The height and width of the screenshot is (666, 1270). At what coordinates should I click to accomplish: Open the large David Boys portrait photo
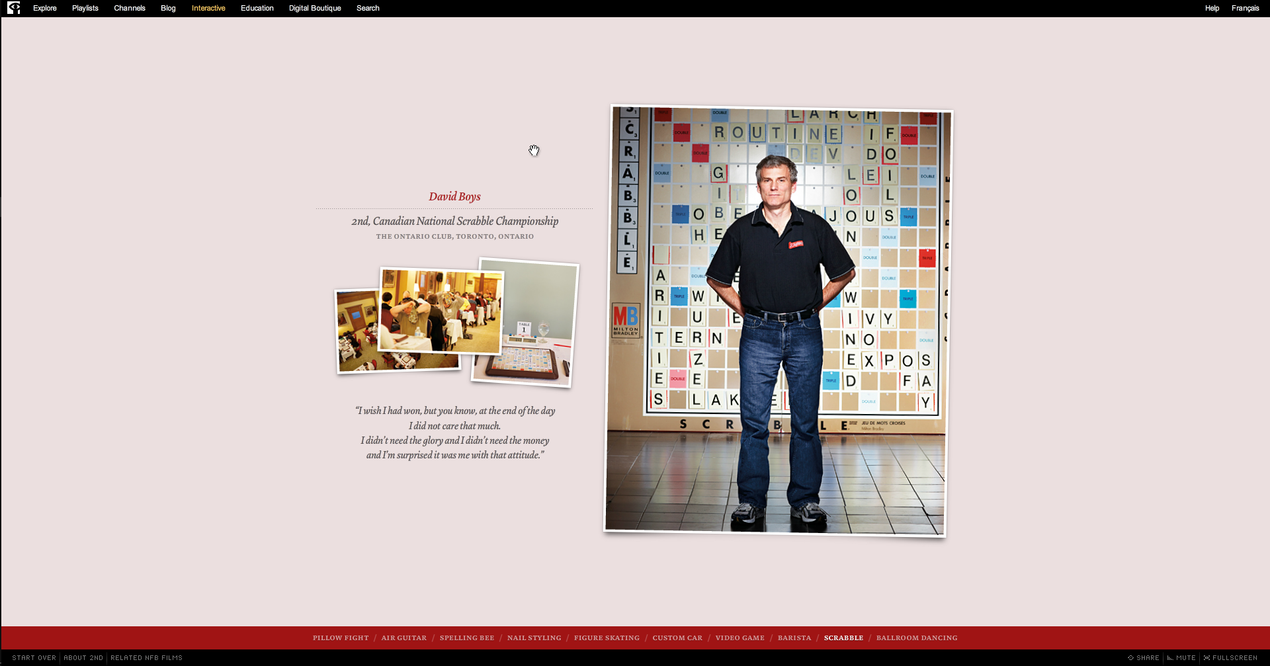click(x=779, y=321)
